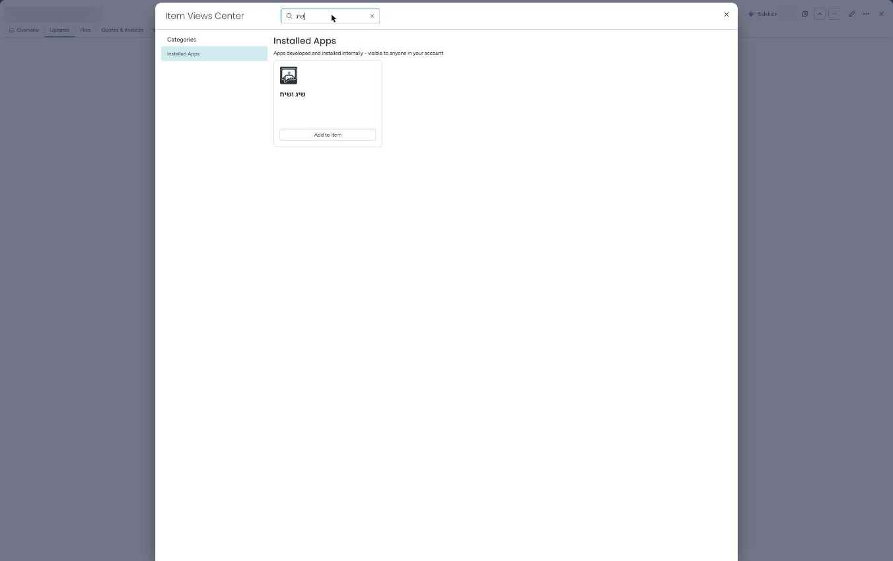
Task: Switch to the Overview tab
Action: tap(24, 30)
